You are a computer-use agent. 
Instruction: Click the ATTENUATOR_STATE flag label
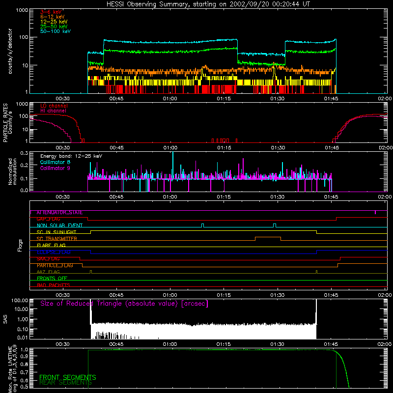[x=59, y=213]
